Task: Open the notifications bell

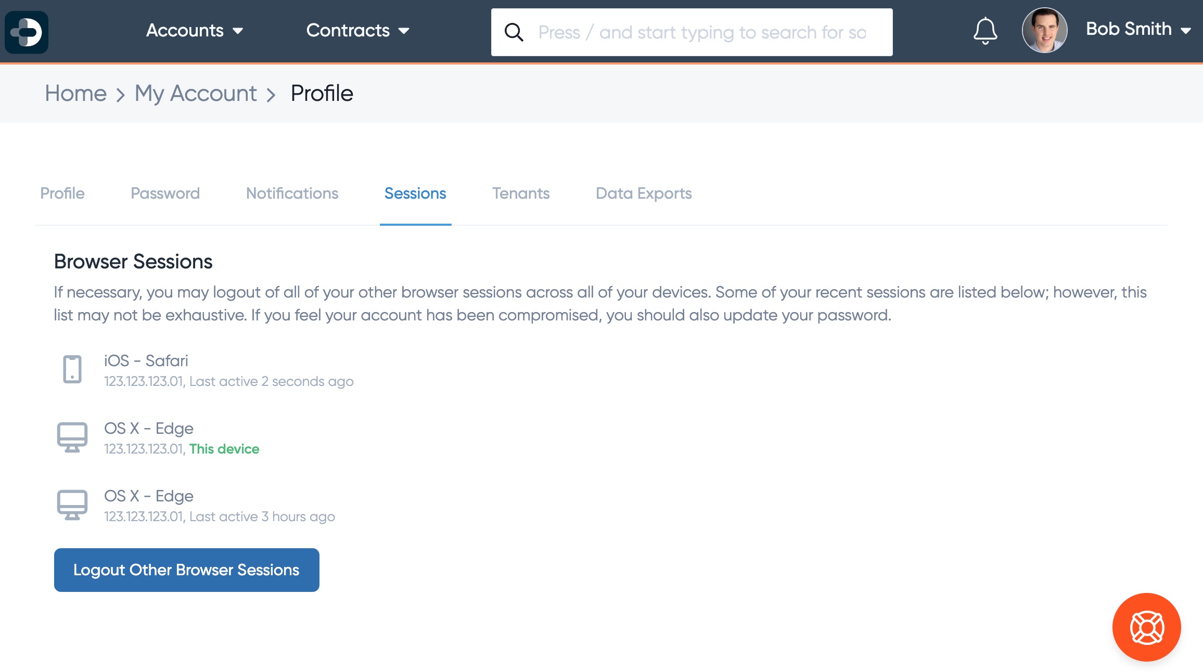Action: pyautogui.click(x=985, y=31)
